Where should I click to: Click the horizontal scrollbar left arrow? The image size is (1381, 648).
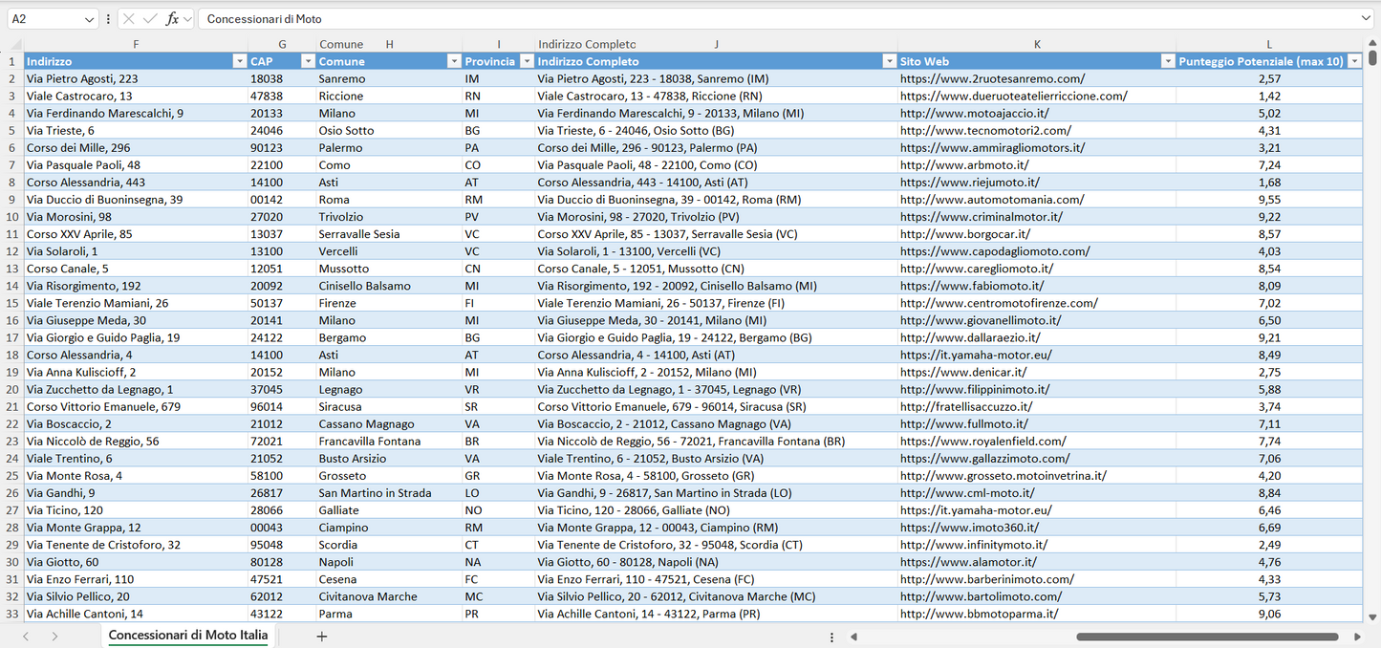click(x=853, y=637)
